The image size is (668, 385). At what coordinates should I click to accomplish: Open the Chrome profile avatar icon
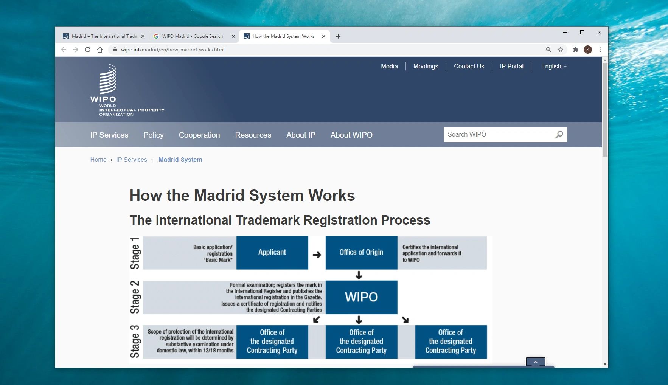pos(587,50)
